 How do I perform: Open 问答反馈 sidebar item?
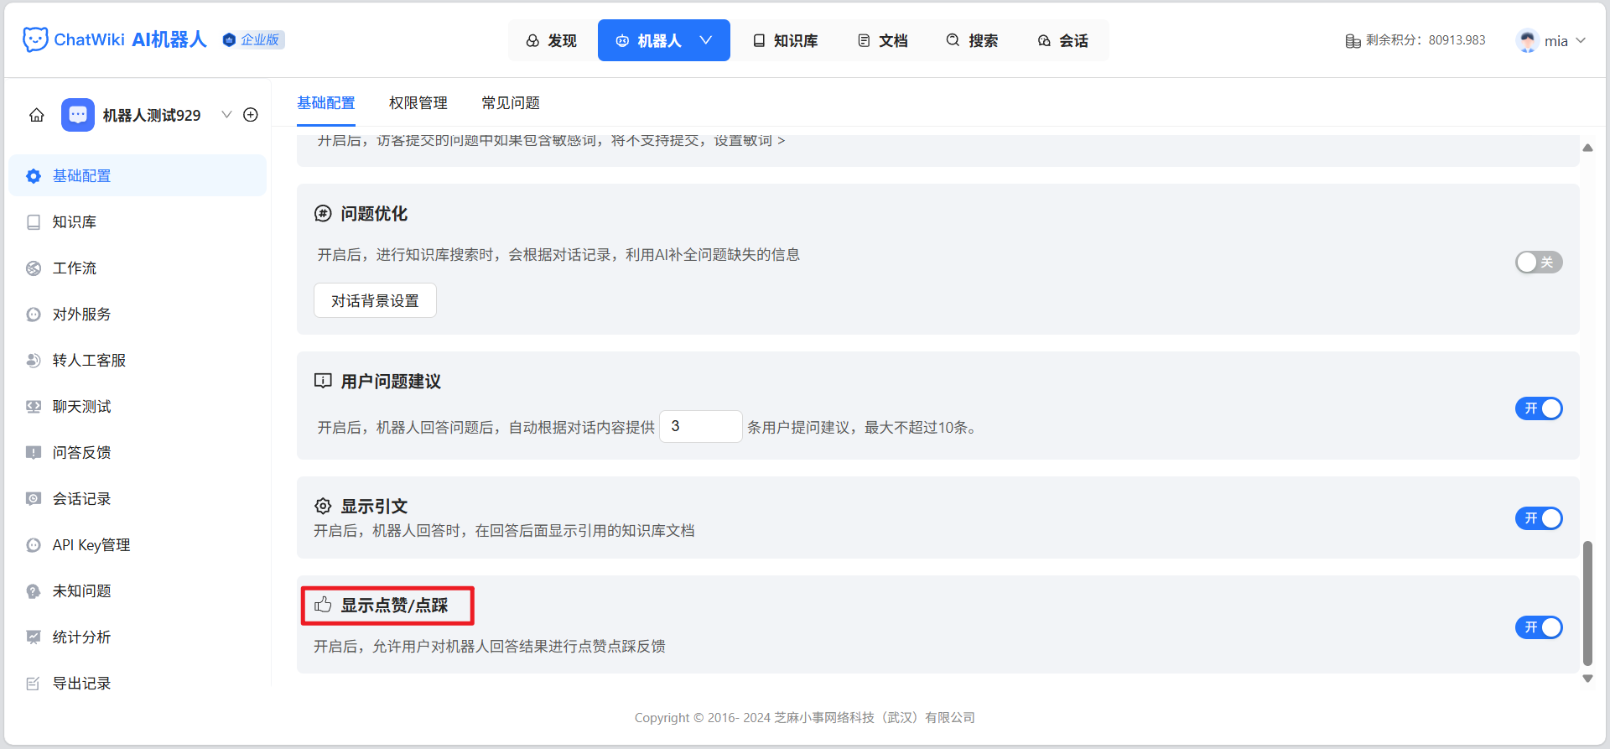pos(138,452)
